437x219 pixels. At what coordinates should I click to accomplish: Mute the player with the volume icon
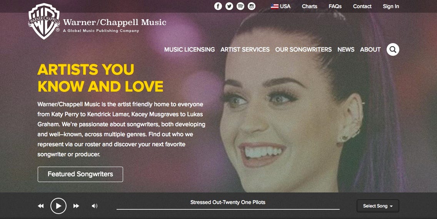click(x=95, y=206)
